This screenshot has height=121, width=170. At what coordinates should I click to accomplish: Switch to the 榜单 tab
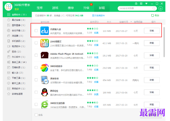point(71,8)
